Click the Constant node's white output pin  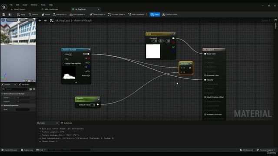coord(173,38)
